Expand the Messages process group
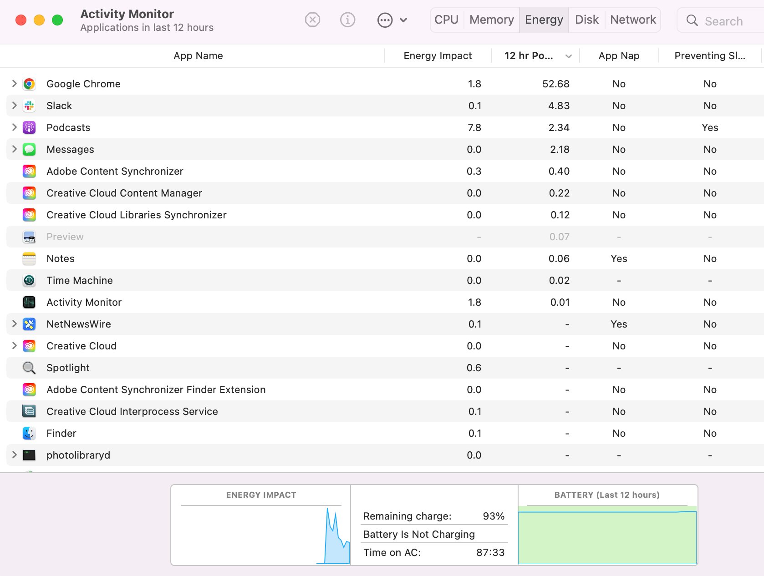This screenshot has height=576, width=764. coord(14,149)
